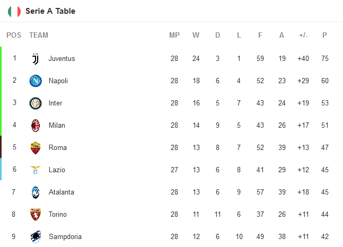The height and width of the screenshot is (247, 343).
Task: Click the Juventus club crest
Action: [36, 59]
